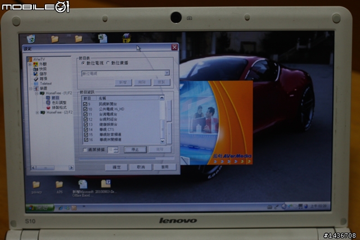
Task: Open the 外觀 appearance settings icon
Action: click(35, 64)
